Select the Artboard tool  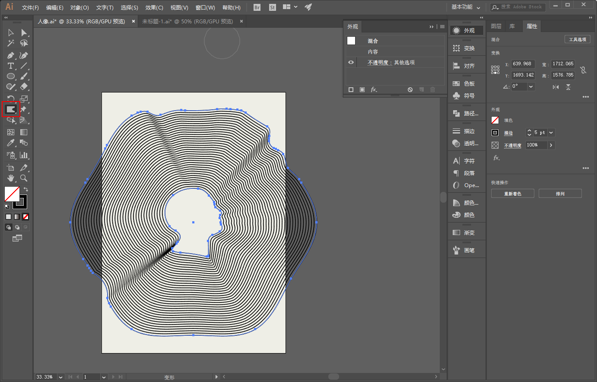click(x=11, y=167)
